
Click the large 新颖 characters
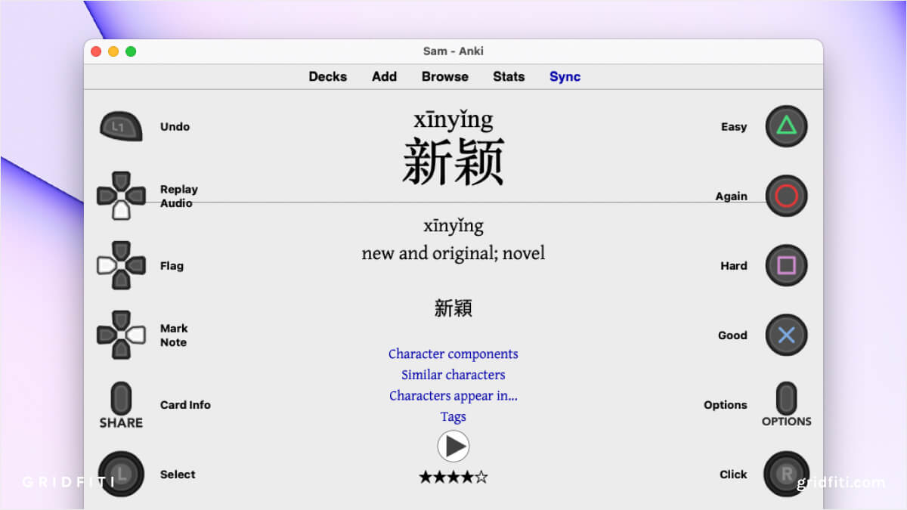[x=453, y=162]
